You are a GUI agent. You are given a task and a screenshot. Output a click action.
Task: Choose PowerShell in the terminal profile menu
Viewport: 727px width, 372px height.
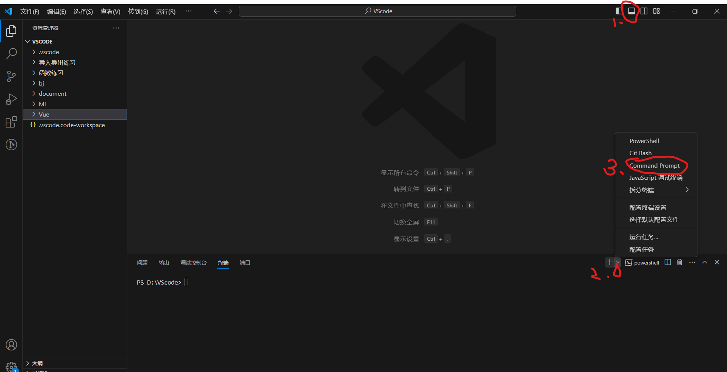coord(656,141)
